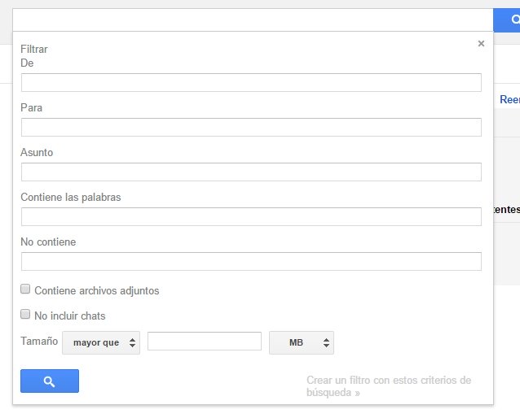Click into the Para recipient field
This screenshot has height=418, width=520.
(251, 127)
